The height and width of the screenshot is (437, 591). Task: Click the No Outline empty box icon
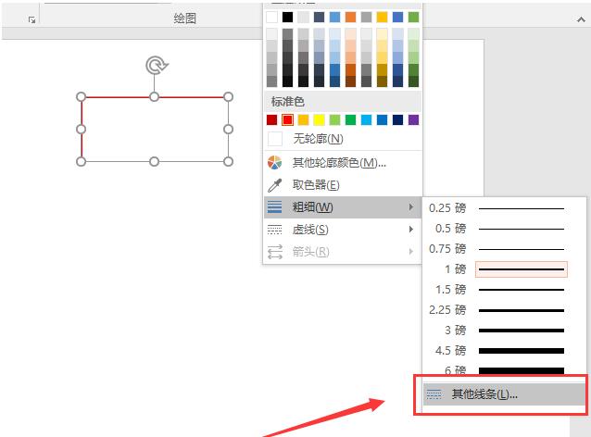tap(275, 139)
